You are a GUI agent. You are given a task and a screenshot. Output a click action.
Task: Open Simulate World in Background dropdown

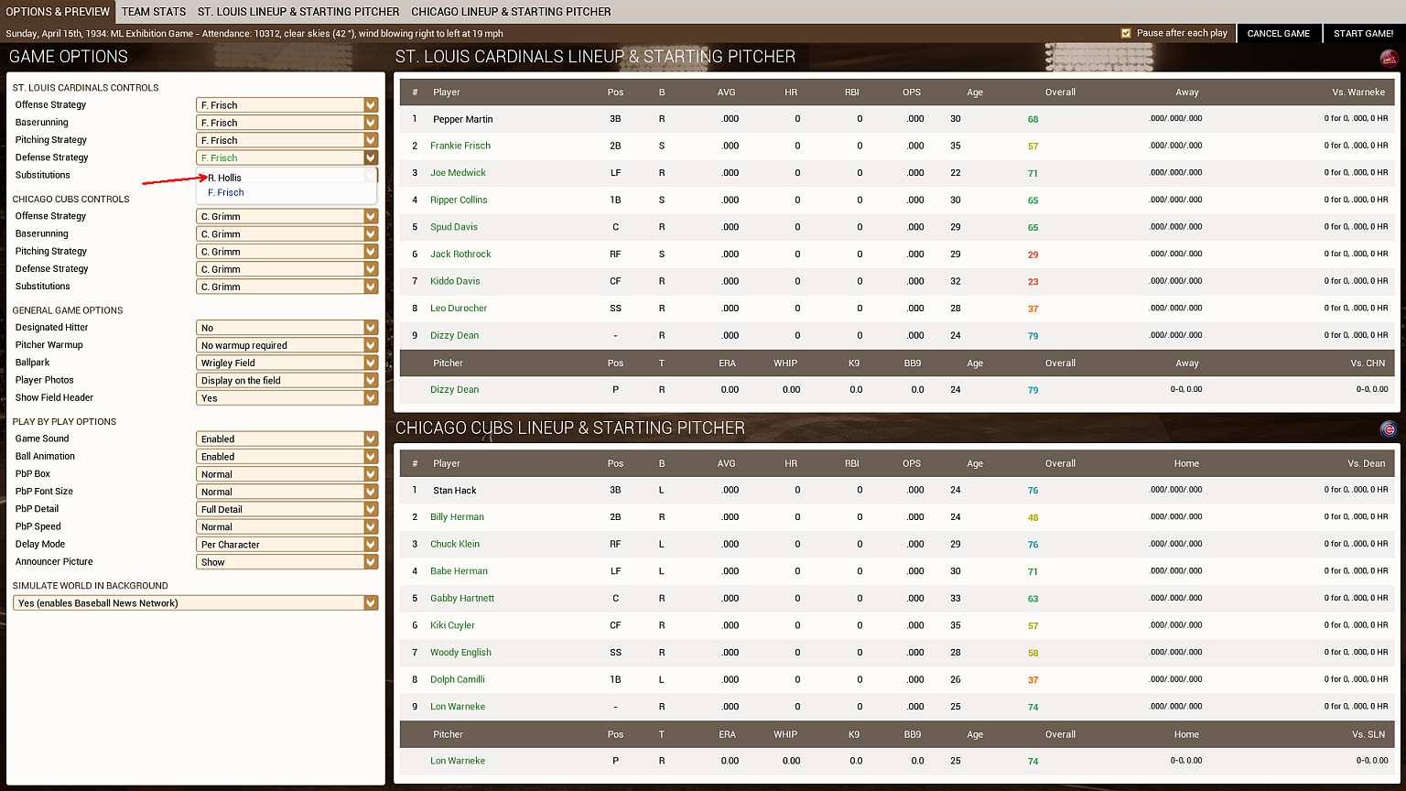(195, 603)
